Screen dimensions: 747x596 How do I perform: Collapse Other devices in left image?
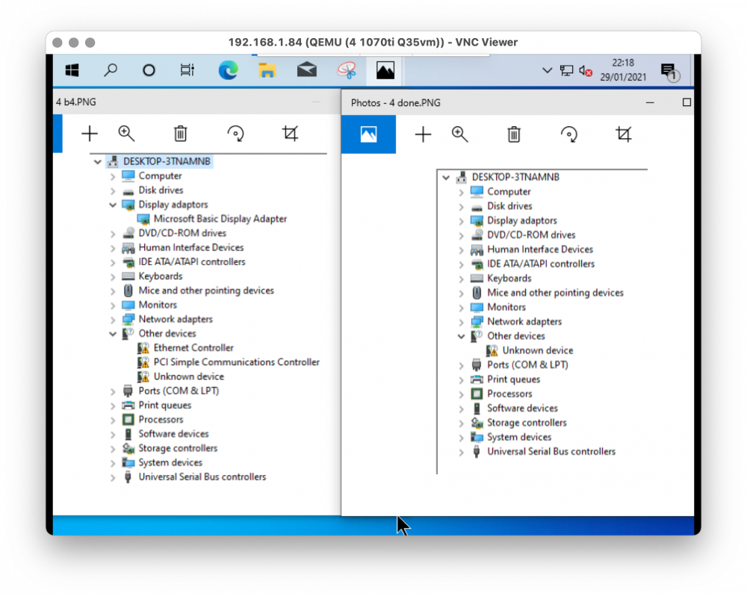113,334
